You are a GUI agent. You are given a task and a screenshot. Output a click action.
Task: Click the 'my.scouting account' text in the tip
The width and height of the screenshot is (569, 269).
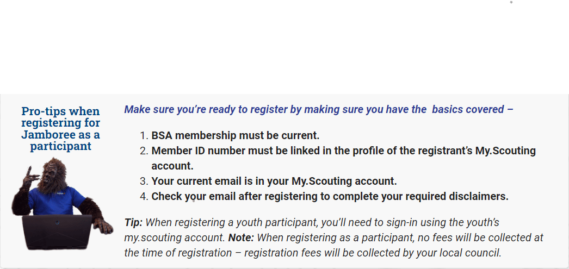(x=174, y=238)
